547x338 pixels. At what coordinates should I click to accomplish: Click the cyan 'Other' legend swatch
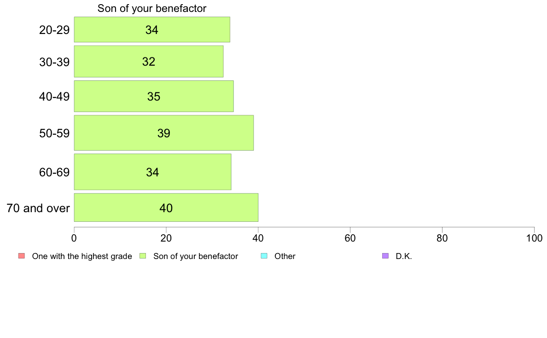pos(264,256)
